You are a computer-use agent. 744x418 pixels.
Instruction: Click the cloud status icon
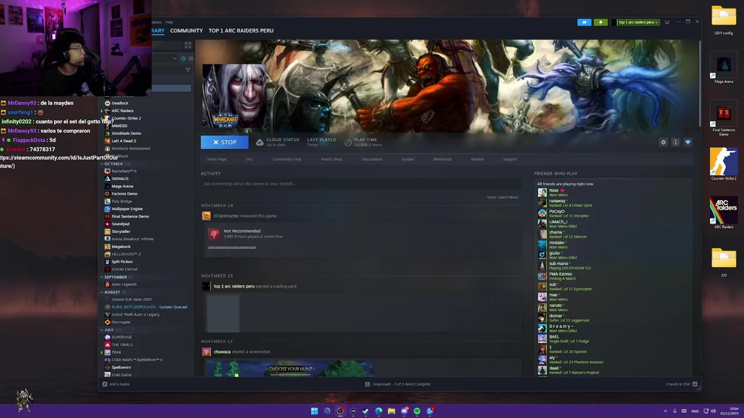[x=260, y=142]
